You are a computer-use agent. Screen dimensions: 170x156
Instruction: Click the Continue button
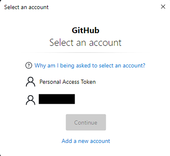pyautogui.click(x=86, y=122)
